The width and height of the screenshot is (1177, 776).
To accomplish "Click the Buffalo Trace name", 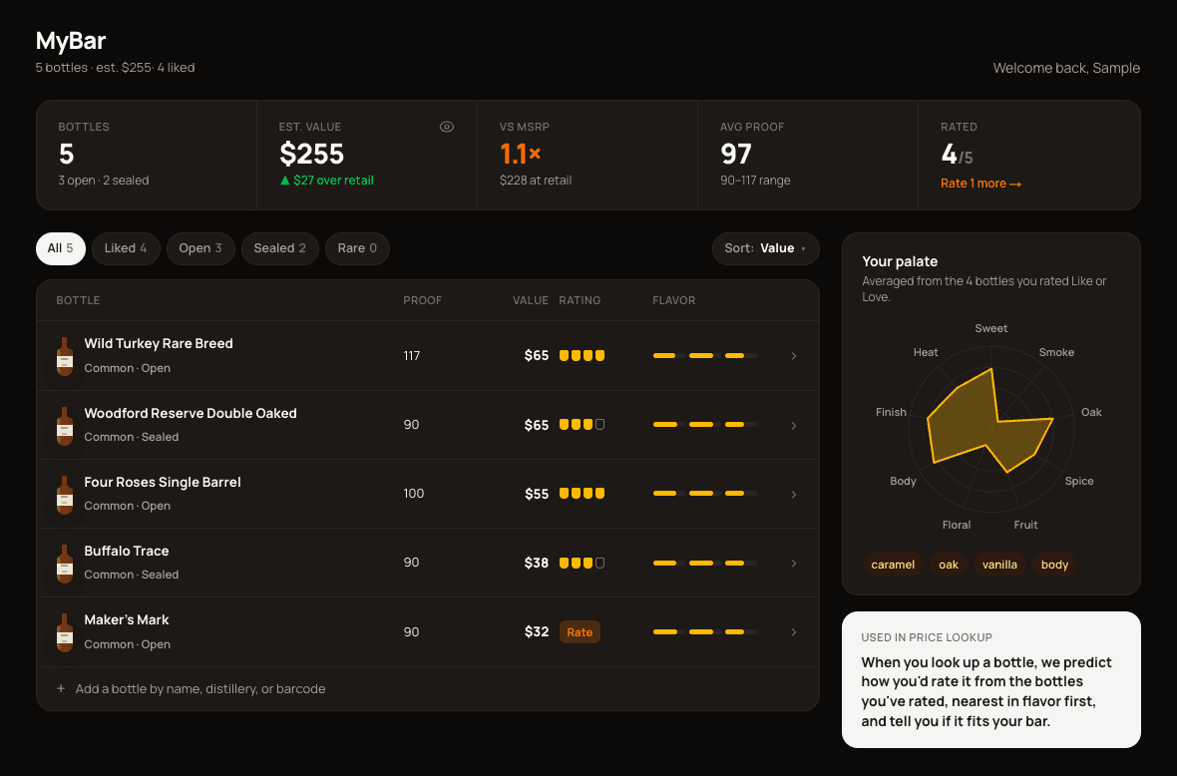I will point(126,551).
